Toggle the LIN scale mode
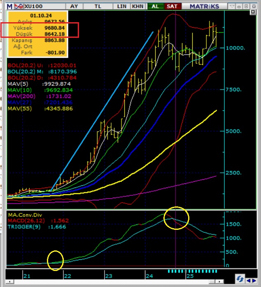The image size is (261, 287). coord(122,6)
